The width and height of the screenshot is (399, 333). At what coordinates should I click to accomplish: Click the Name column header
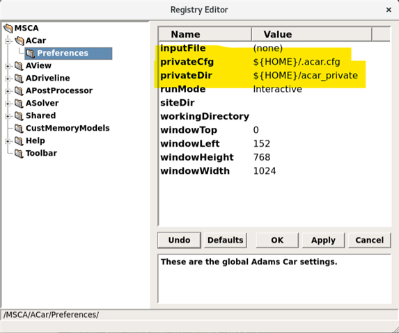(x=205, y=34)
